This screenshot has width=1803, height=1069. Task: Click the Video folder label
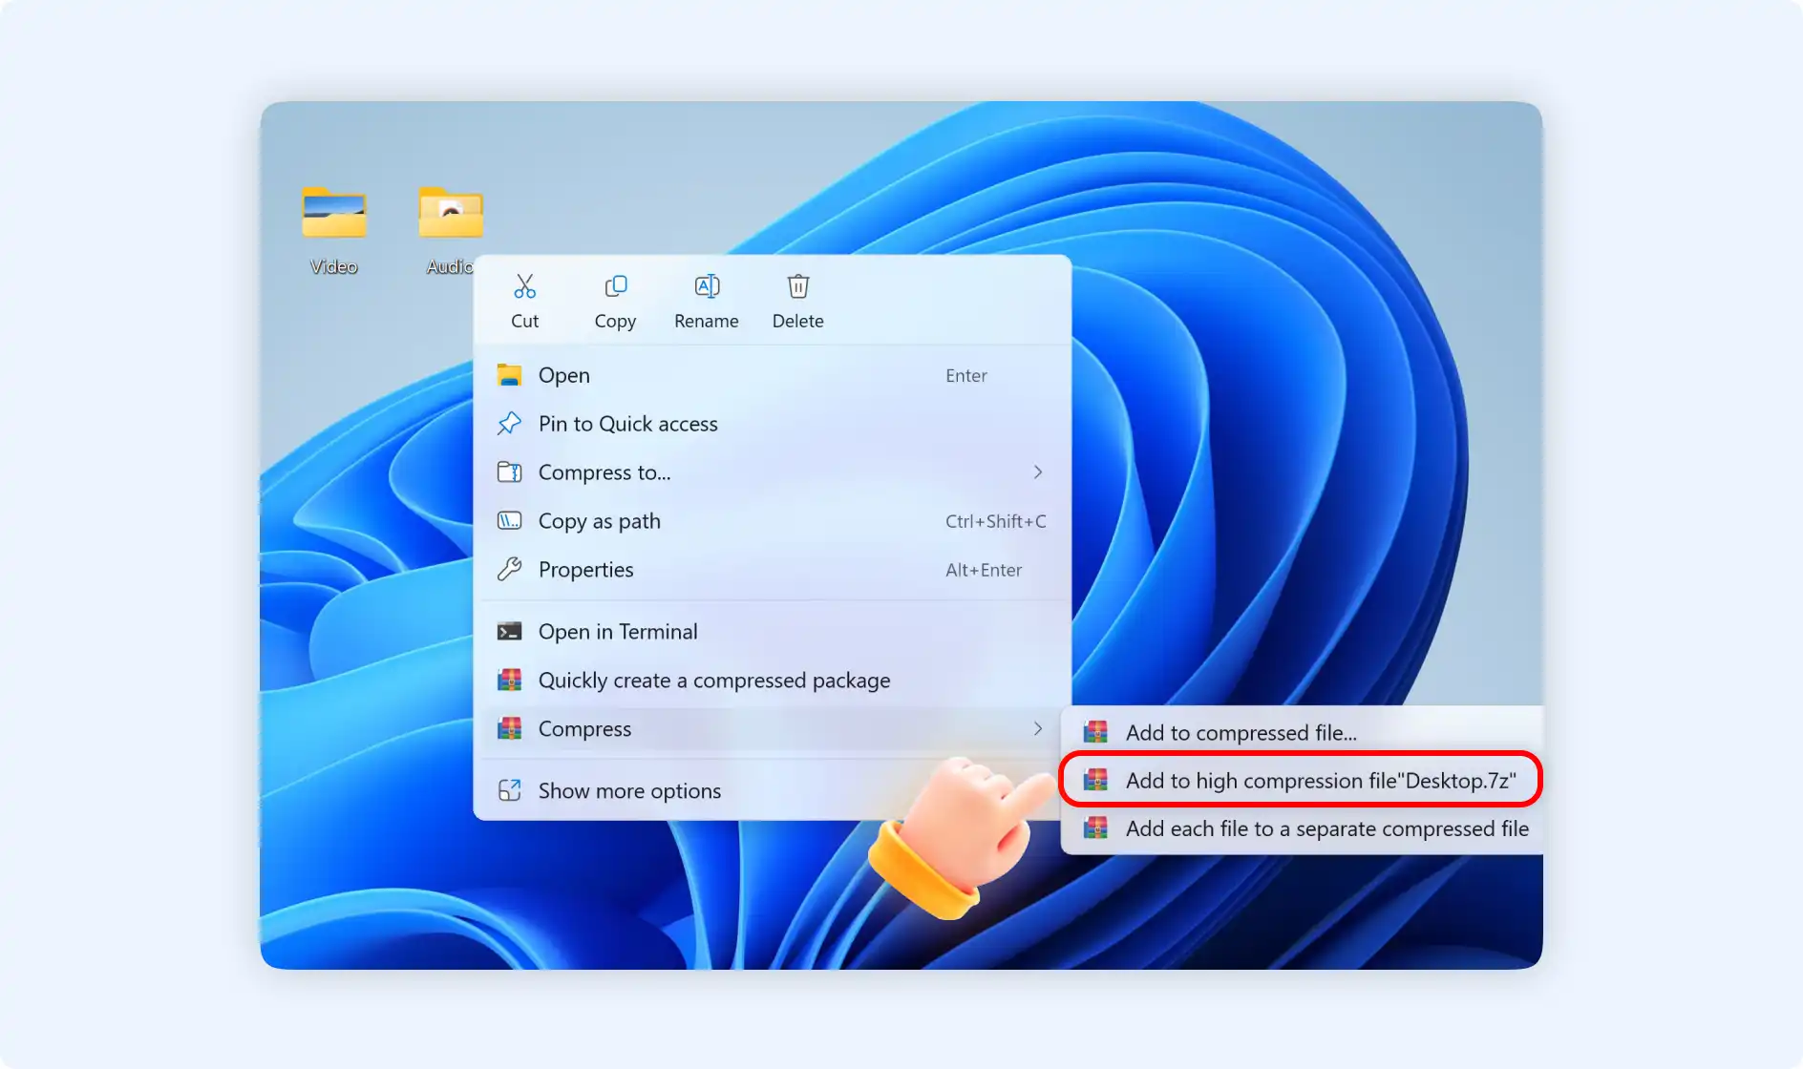pyautogui.click(x=334, y=266)
